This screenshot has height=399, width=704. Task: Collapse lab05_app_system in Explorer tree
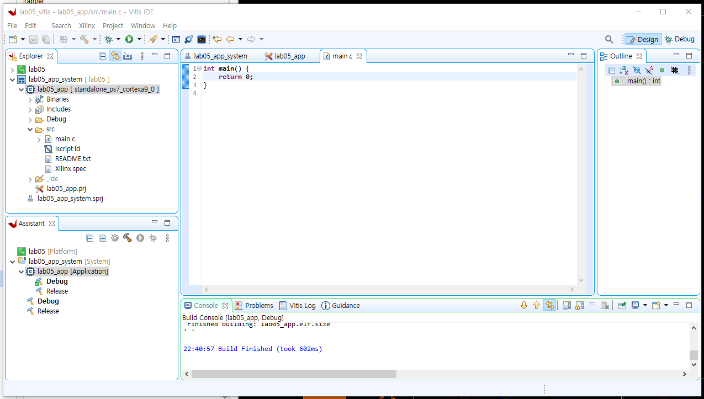tap(13, 79)
